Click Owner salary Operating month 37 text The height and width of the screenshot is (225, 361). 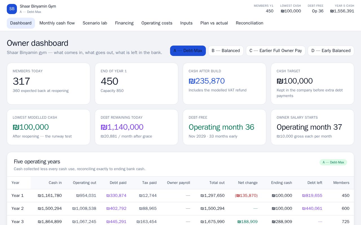309,127
